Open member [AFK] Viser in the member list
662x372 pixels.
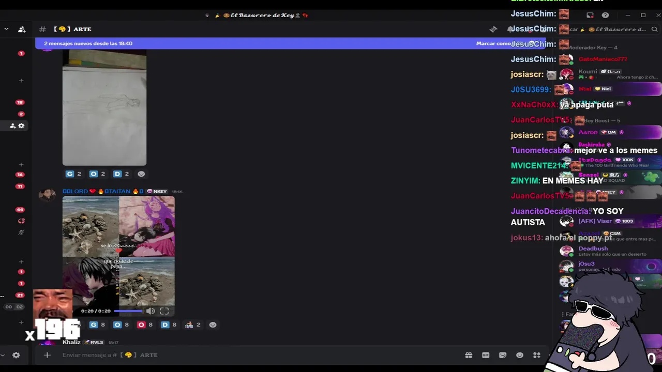tap(610, 221)
